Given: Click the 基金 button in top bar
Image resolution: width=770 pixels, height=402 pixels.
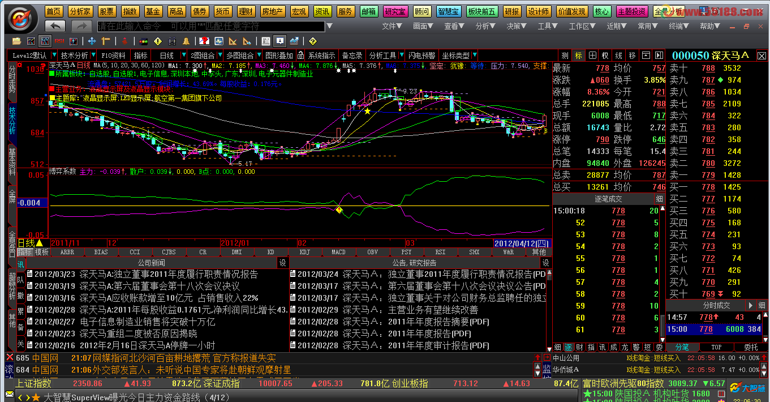Looking at the screenshot, I should tap(153, 11).
